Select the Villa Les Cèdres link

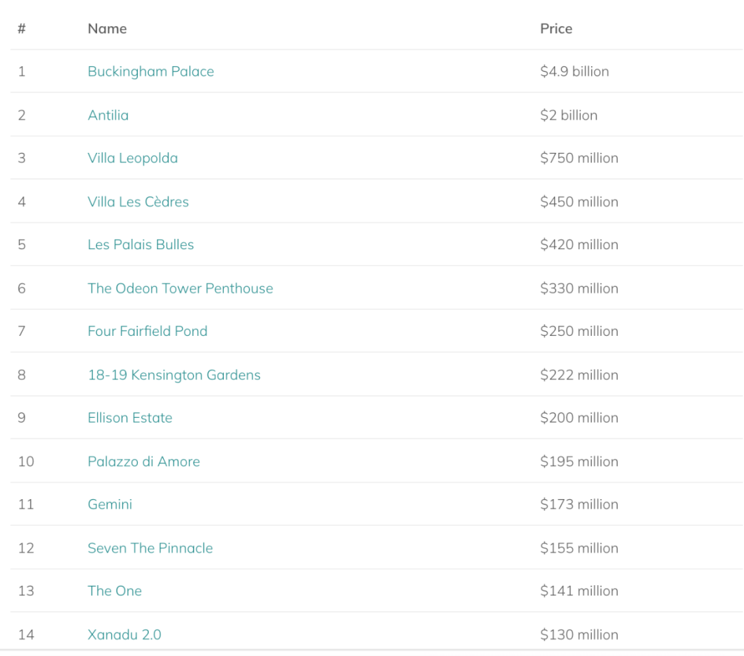138,202
